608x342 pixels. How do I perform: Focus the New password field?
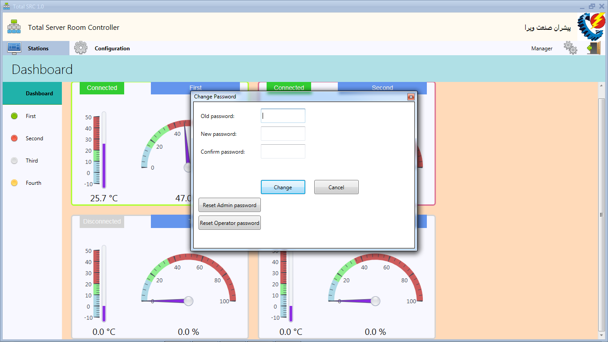283,134
